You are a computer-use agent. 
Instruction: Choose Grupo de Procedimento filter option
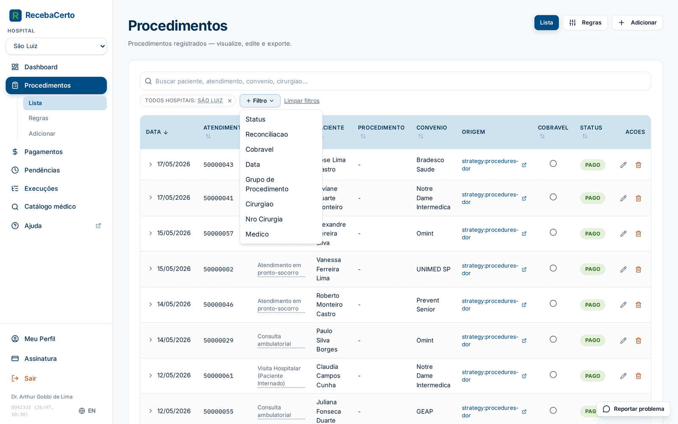pyautogui.click(x=281, y=184)
